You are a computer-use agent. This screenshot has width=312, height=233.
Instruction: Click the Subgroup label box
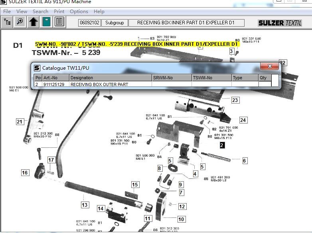tap(115, 23)
